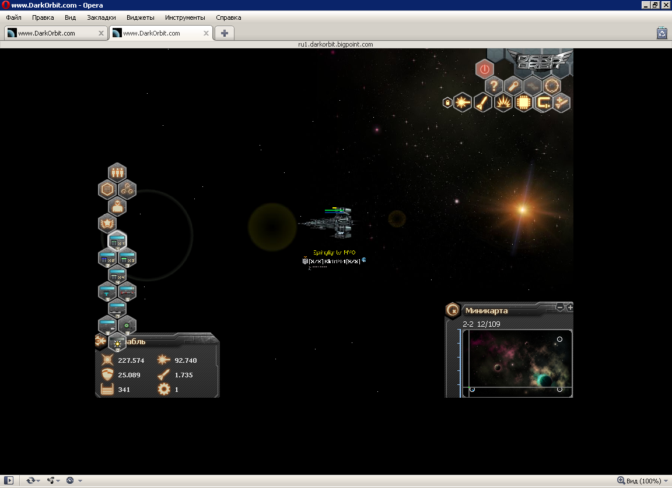Click the bottom-right portal on minimap
672x488 pixels.
pos(559,389)
